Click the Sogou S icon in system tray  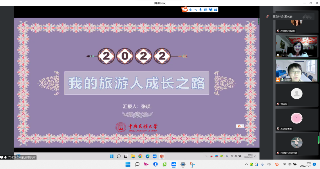(x=277, y=164)
